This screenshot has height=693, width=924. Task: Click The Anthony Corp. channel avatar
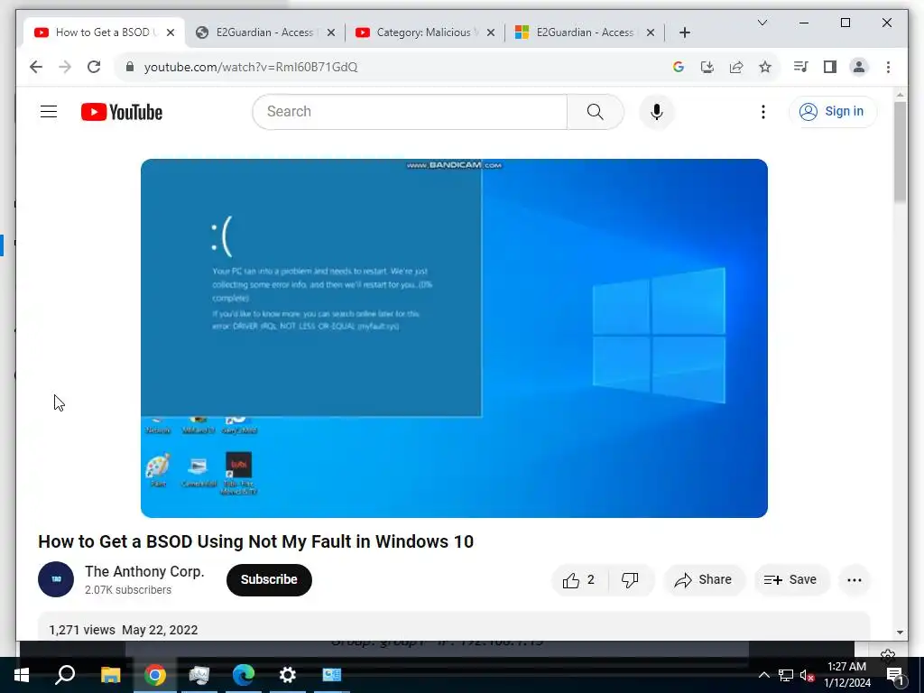(x=56, y=579)
